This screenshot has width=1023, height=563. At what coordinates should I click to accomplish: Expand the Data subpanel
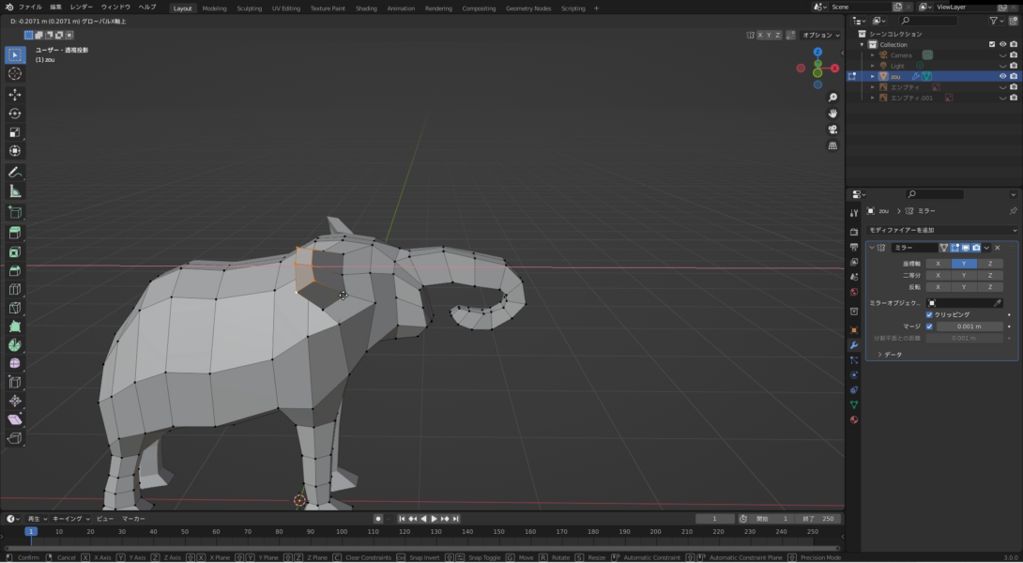click(x=879, y=355)
